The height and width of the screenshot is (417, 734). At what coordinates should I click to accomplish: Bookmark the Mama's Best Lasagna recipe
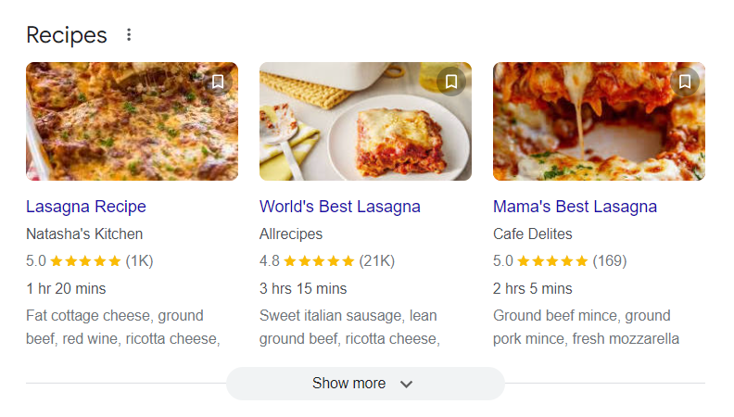pyautogui.click(x=685, y=82)
